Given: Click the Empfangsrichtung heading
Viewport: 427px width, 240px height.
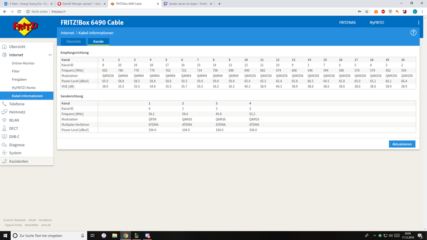Looking at the screenshot, I should pos(75,53).
